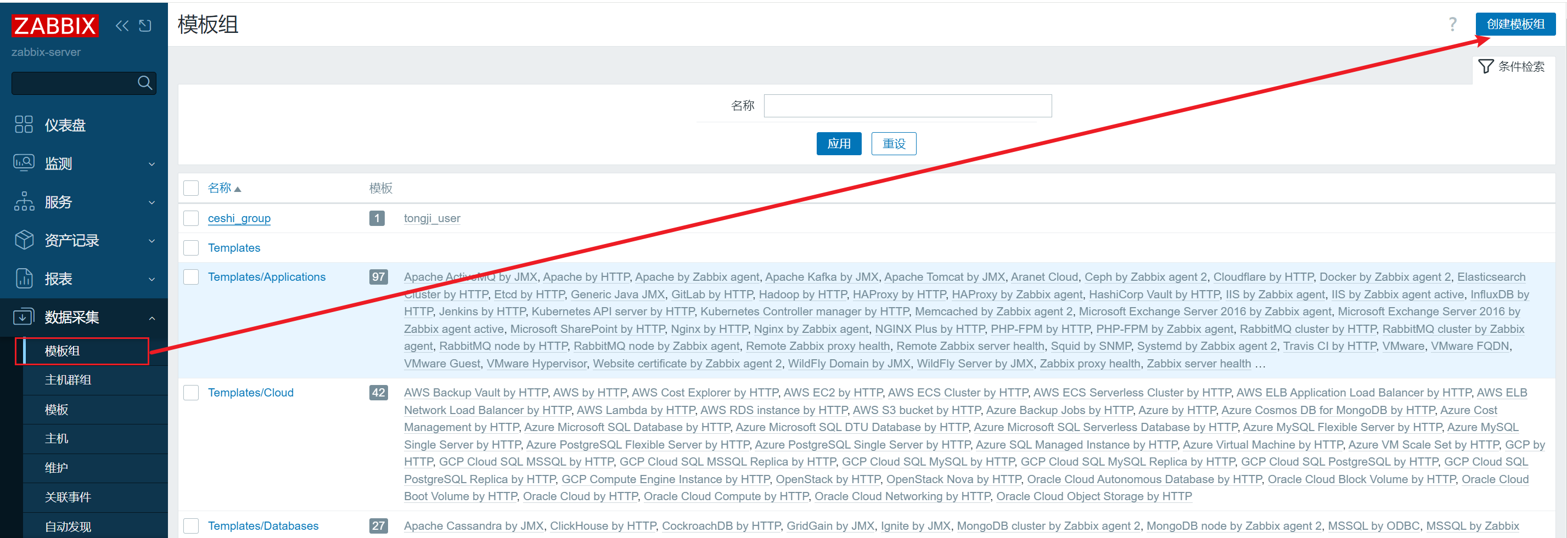Screen dimensions: 1567x538
Task: Open the Nginx by HTTP template link
Action: (709, 329)
